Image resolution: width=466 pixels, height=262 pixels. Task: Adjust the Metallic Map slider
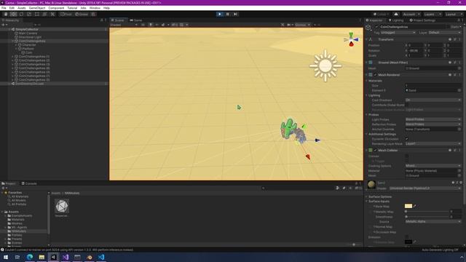coord(427,212)
